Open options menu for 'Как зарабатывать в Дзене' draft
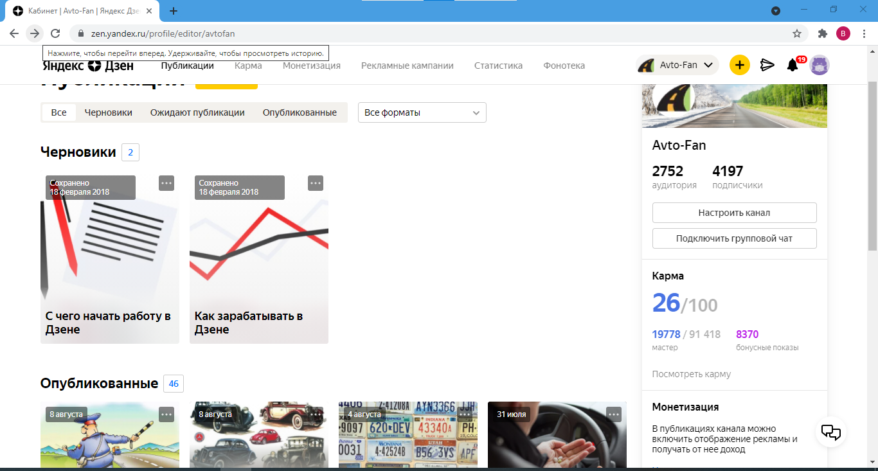The image size is (878, 471). click(316, 183)
